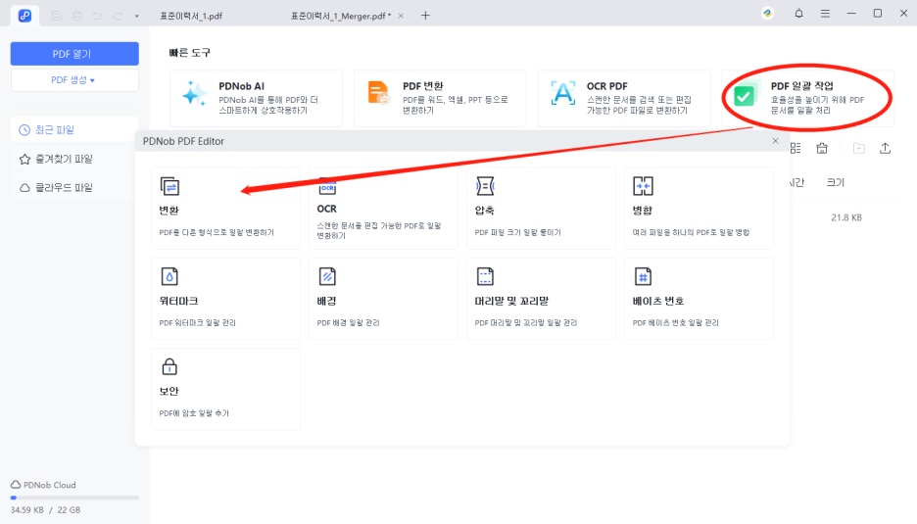Image resolution: width=917 pixels, height=524 pixels.
Task: Open the PDF 변환 quick tool card
Action: click(x=440, y=98)
